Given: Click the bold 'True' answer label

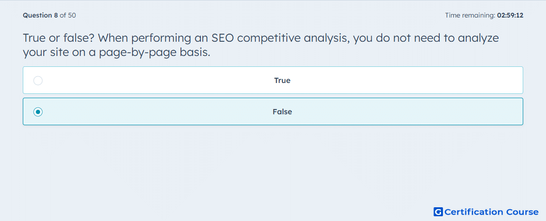Looking at the screenshot, I should (282, 81).
